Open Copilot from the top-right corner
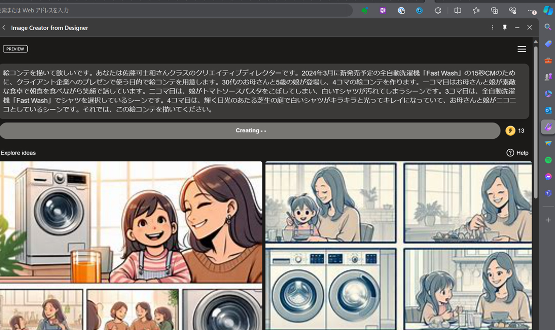Screen dimensions: 555x330 548,11
